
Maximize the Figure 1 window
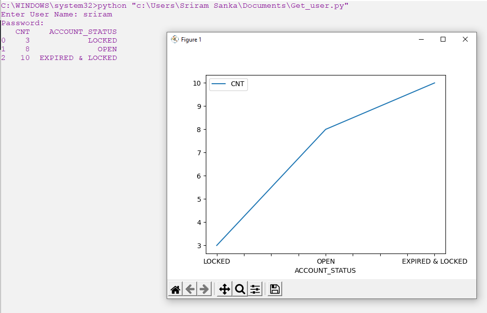point(443,39)
